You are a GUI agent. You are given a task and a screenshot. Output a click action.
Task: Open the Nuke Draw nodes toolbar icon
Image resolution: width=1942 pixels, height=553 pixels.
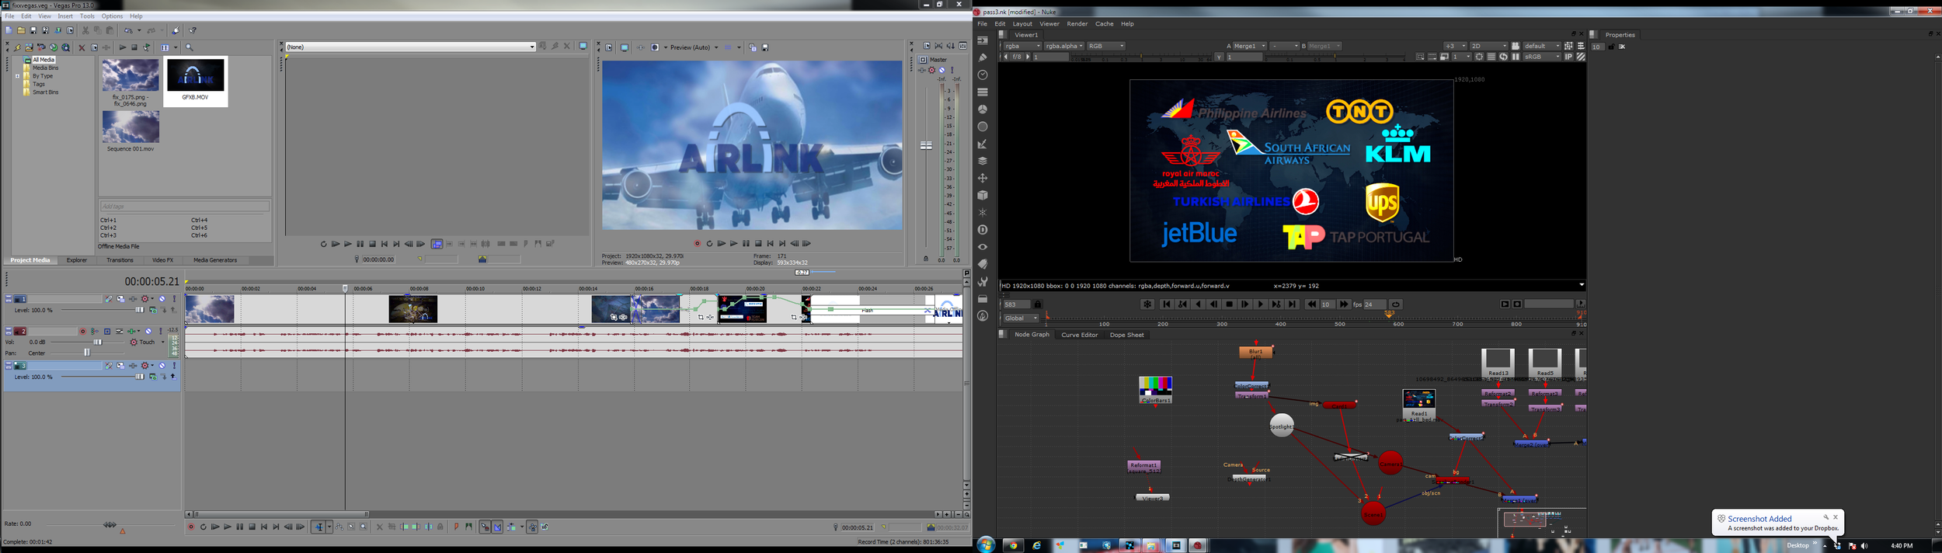click(983, 57)
